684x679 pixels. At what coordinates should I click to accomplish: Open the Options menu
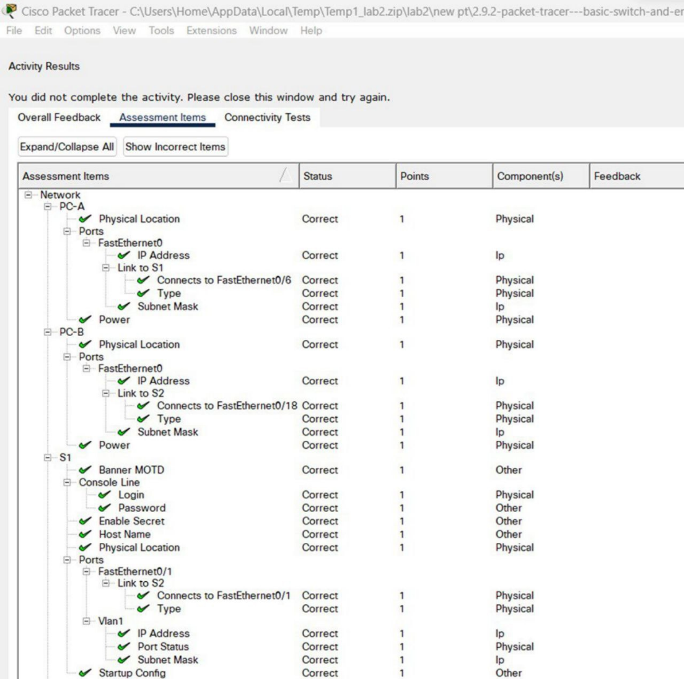pos(82,30)
